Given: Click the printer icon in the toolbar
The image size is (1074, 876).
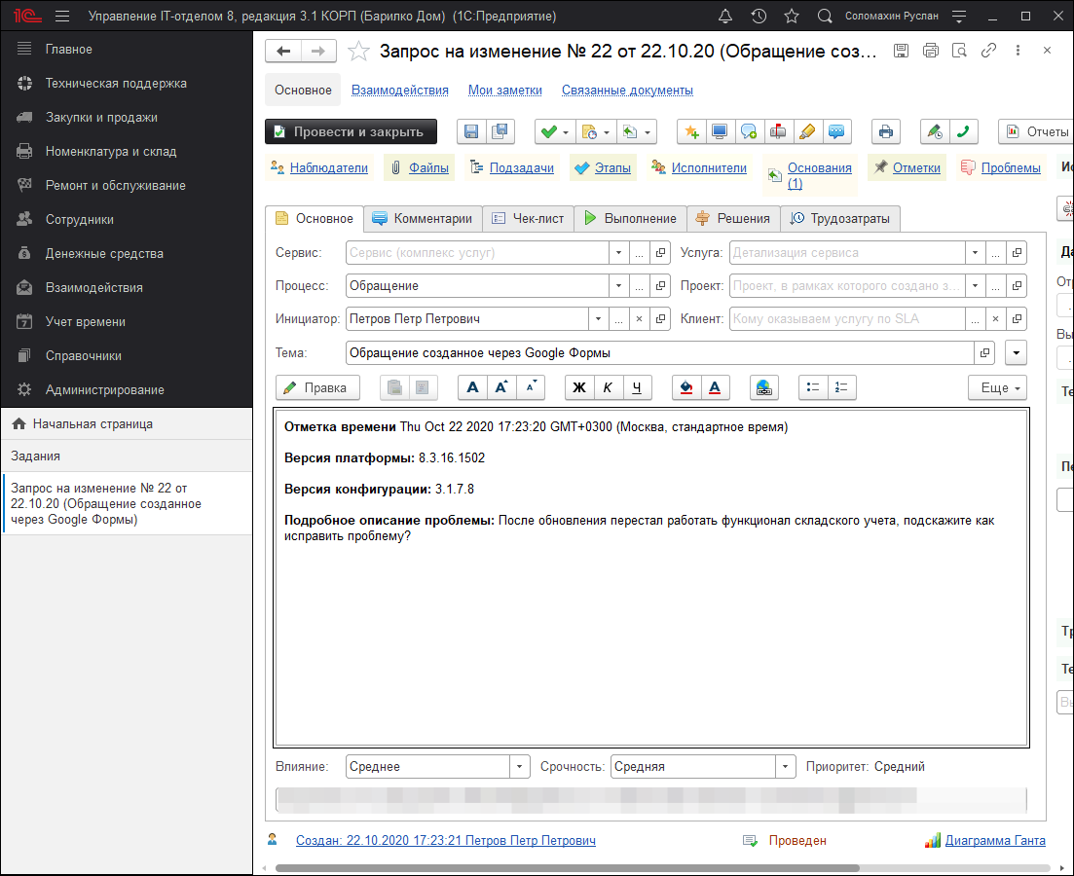Looking at the screenshot, I should (x=885, y=131).
